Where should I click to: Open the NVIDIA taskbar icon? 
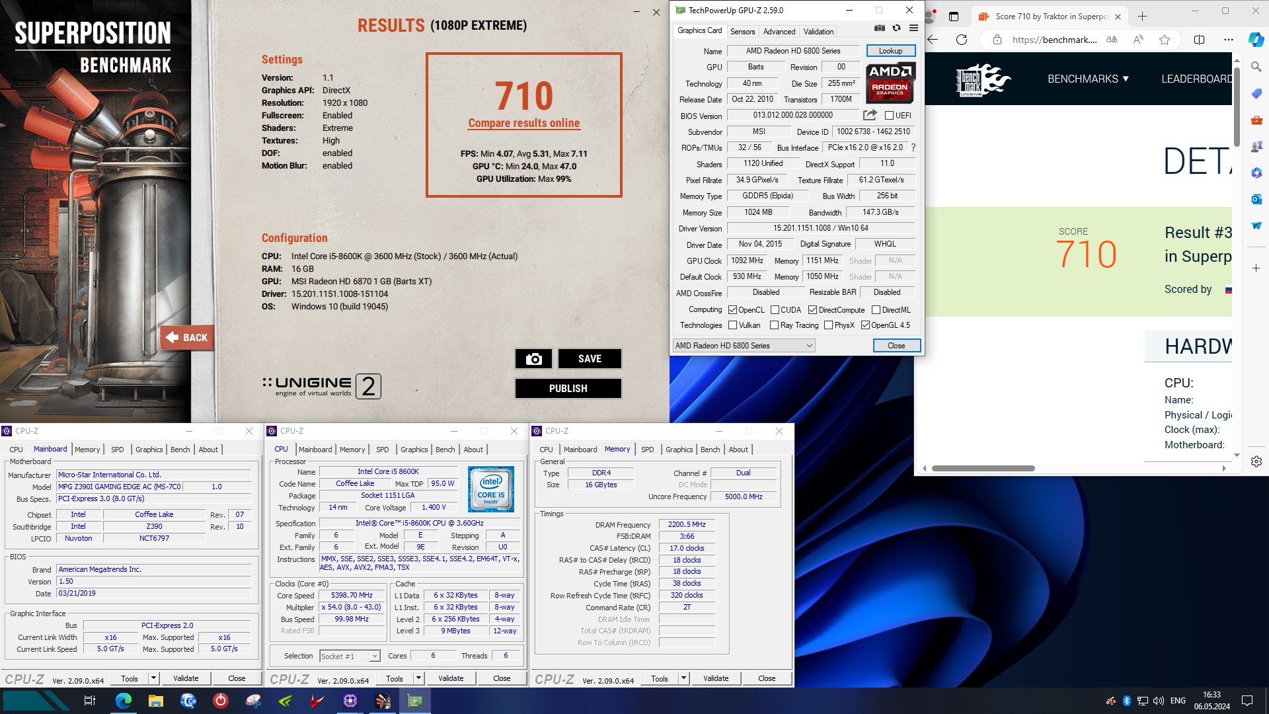pyautogui.click(x=286, y=701)
